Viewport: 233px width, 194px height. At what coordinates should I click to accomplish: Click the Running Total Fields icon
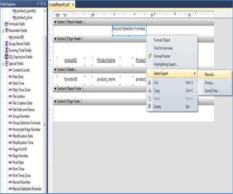(x=6, y=50)
